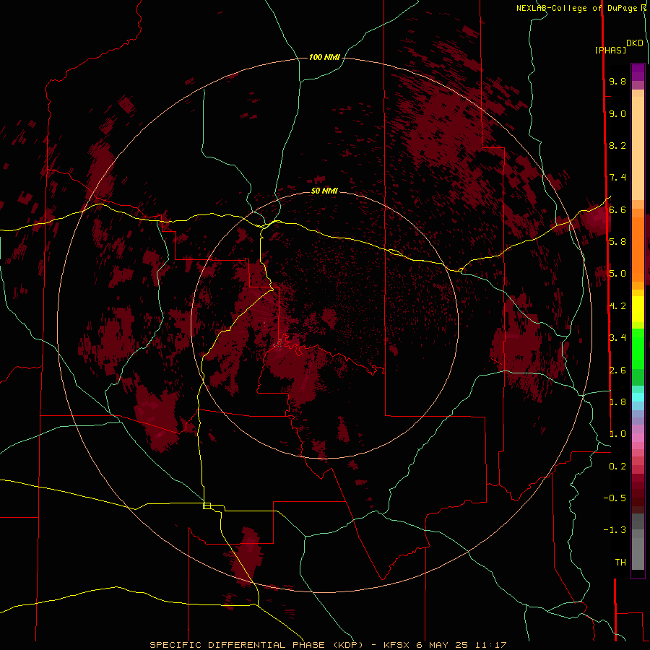650x650 pixels.
Task: Click the SPECIFIC DIFFERENTIAL PHASE (KDP) title text
Action: click(x=256, y=645)
